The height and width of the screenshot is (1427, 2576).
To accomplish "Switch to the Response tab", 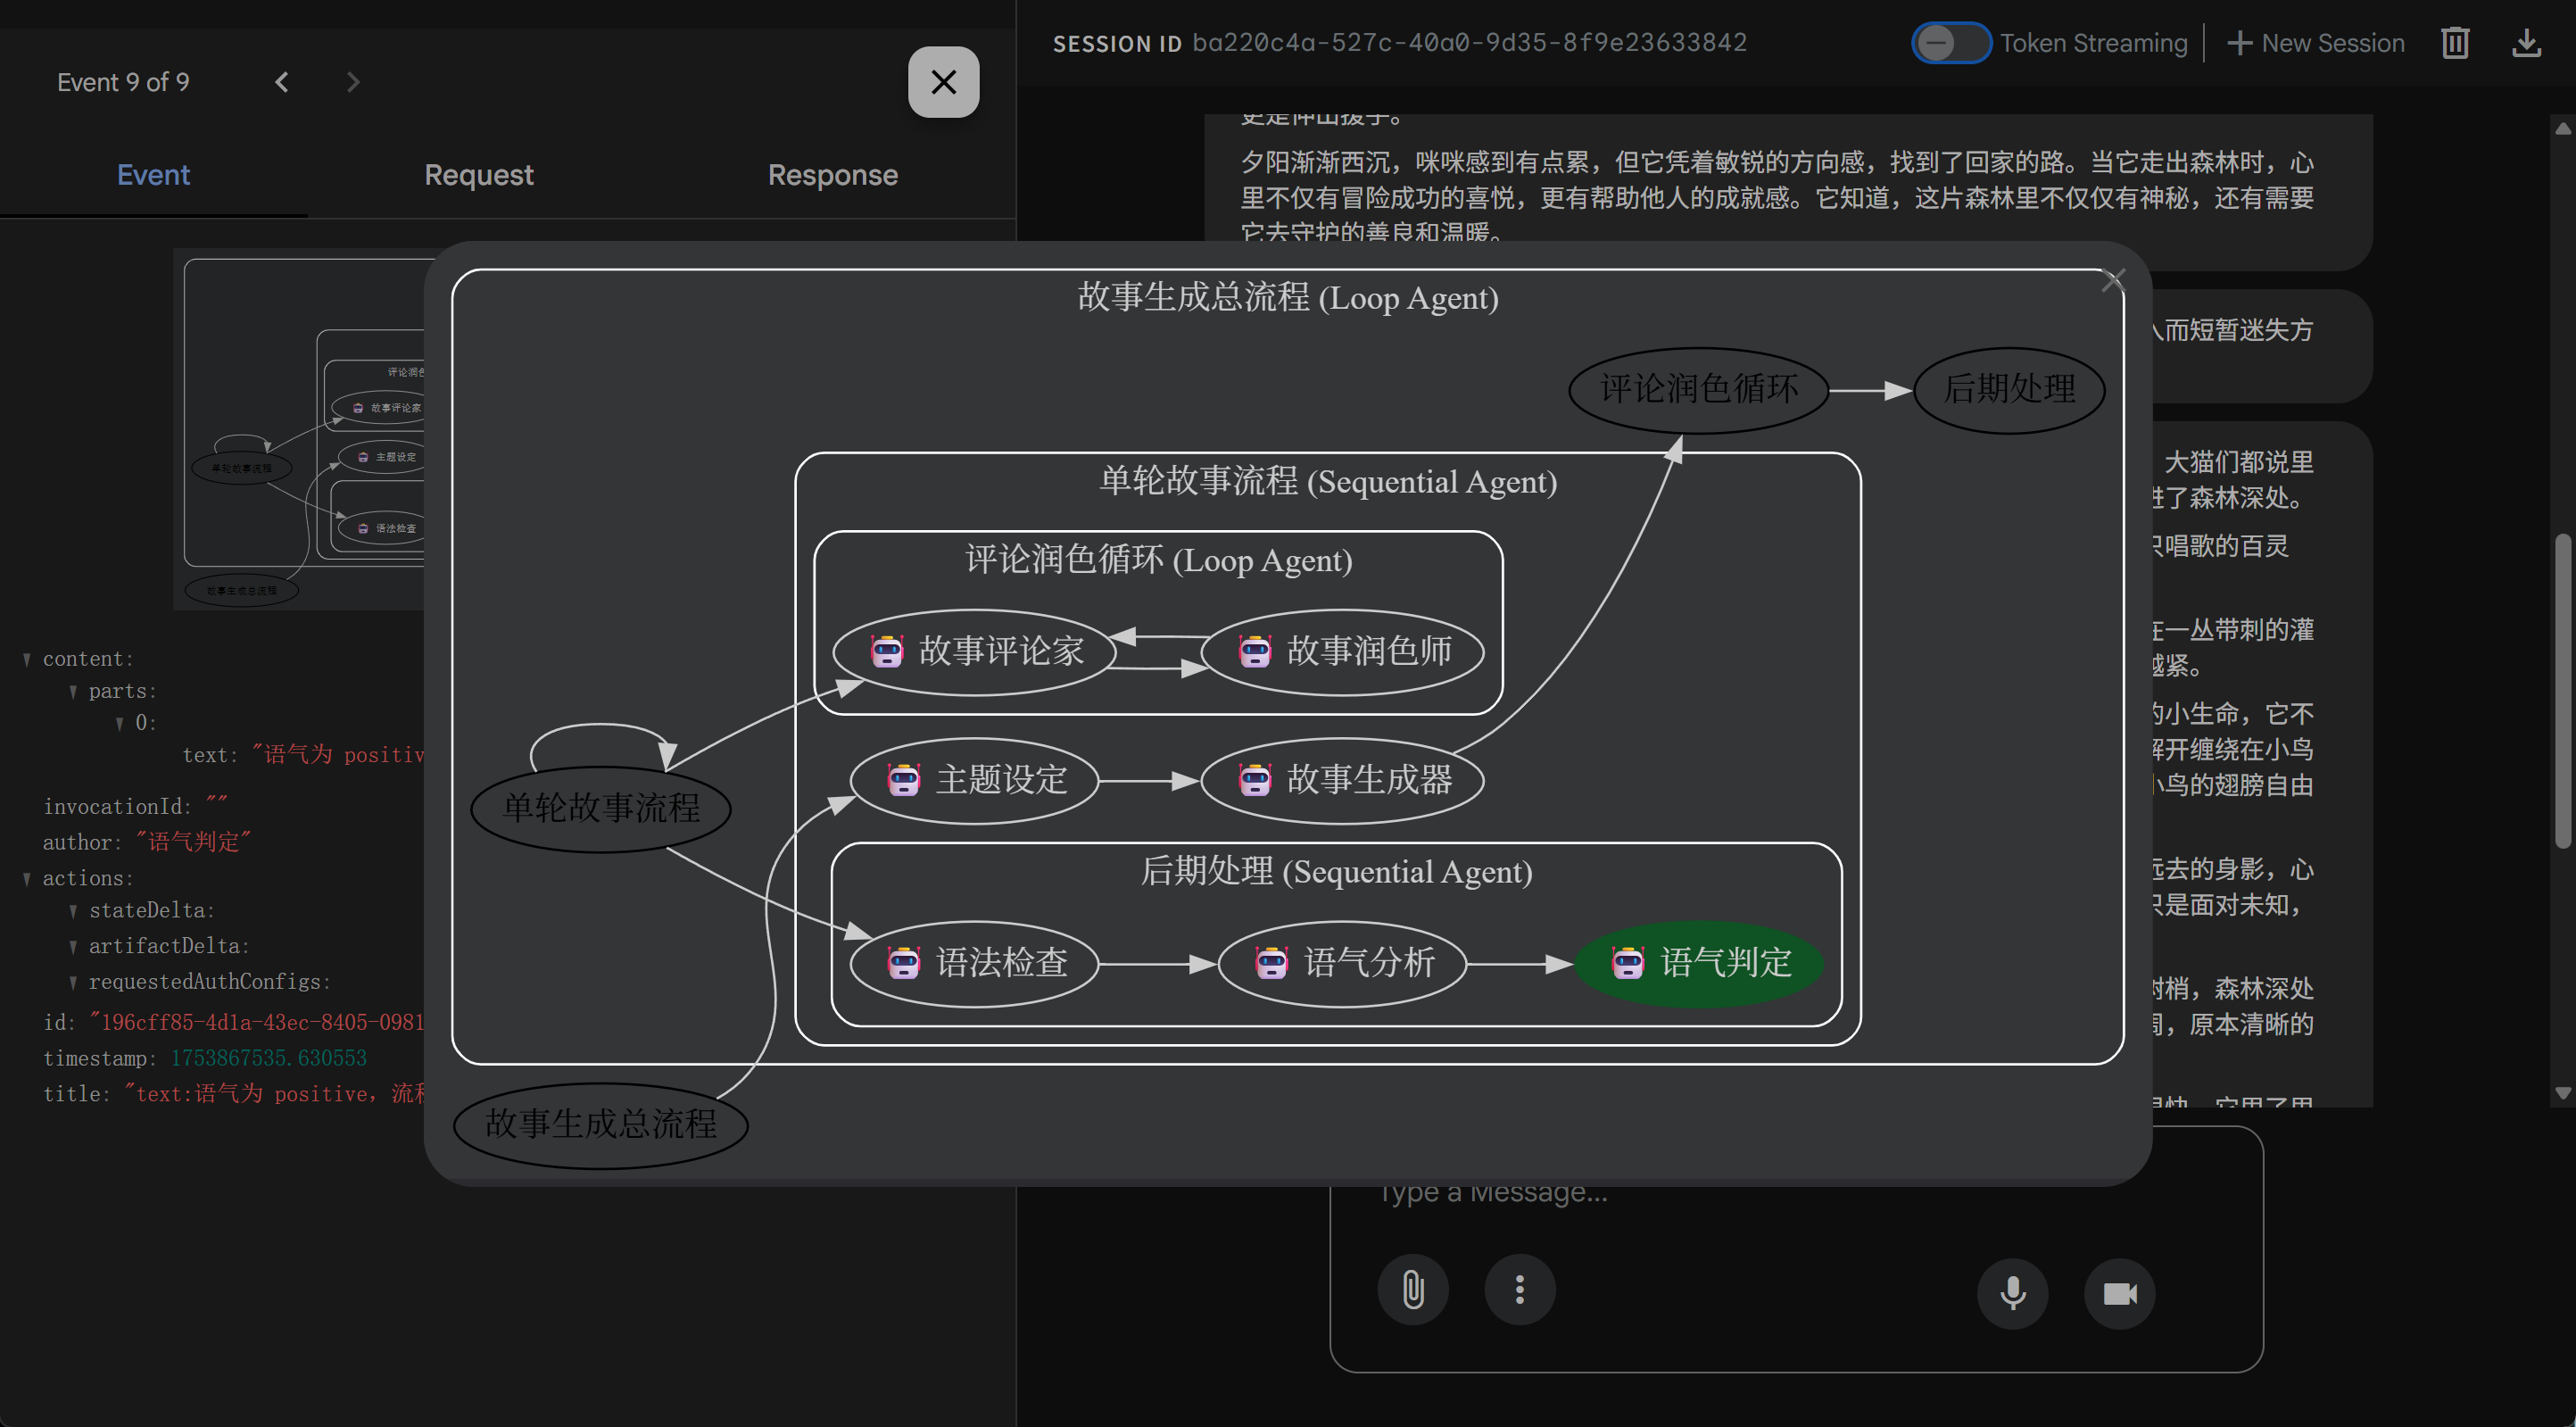I will [833, 175].
